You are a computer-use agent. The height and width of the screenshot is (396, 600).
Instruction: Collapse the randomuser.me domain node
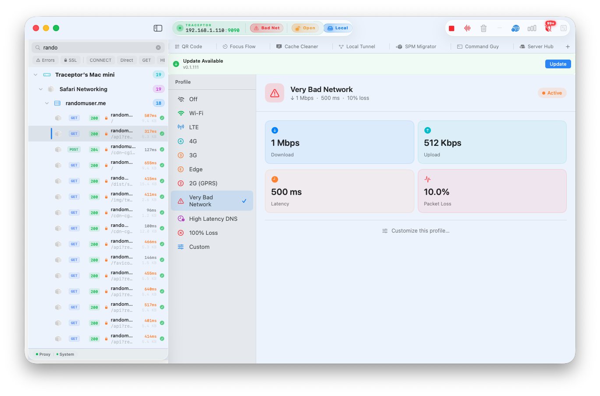pyautogui.click(x=47, y=103)
